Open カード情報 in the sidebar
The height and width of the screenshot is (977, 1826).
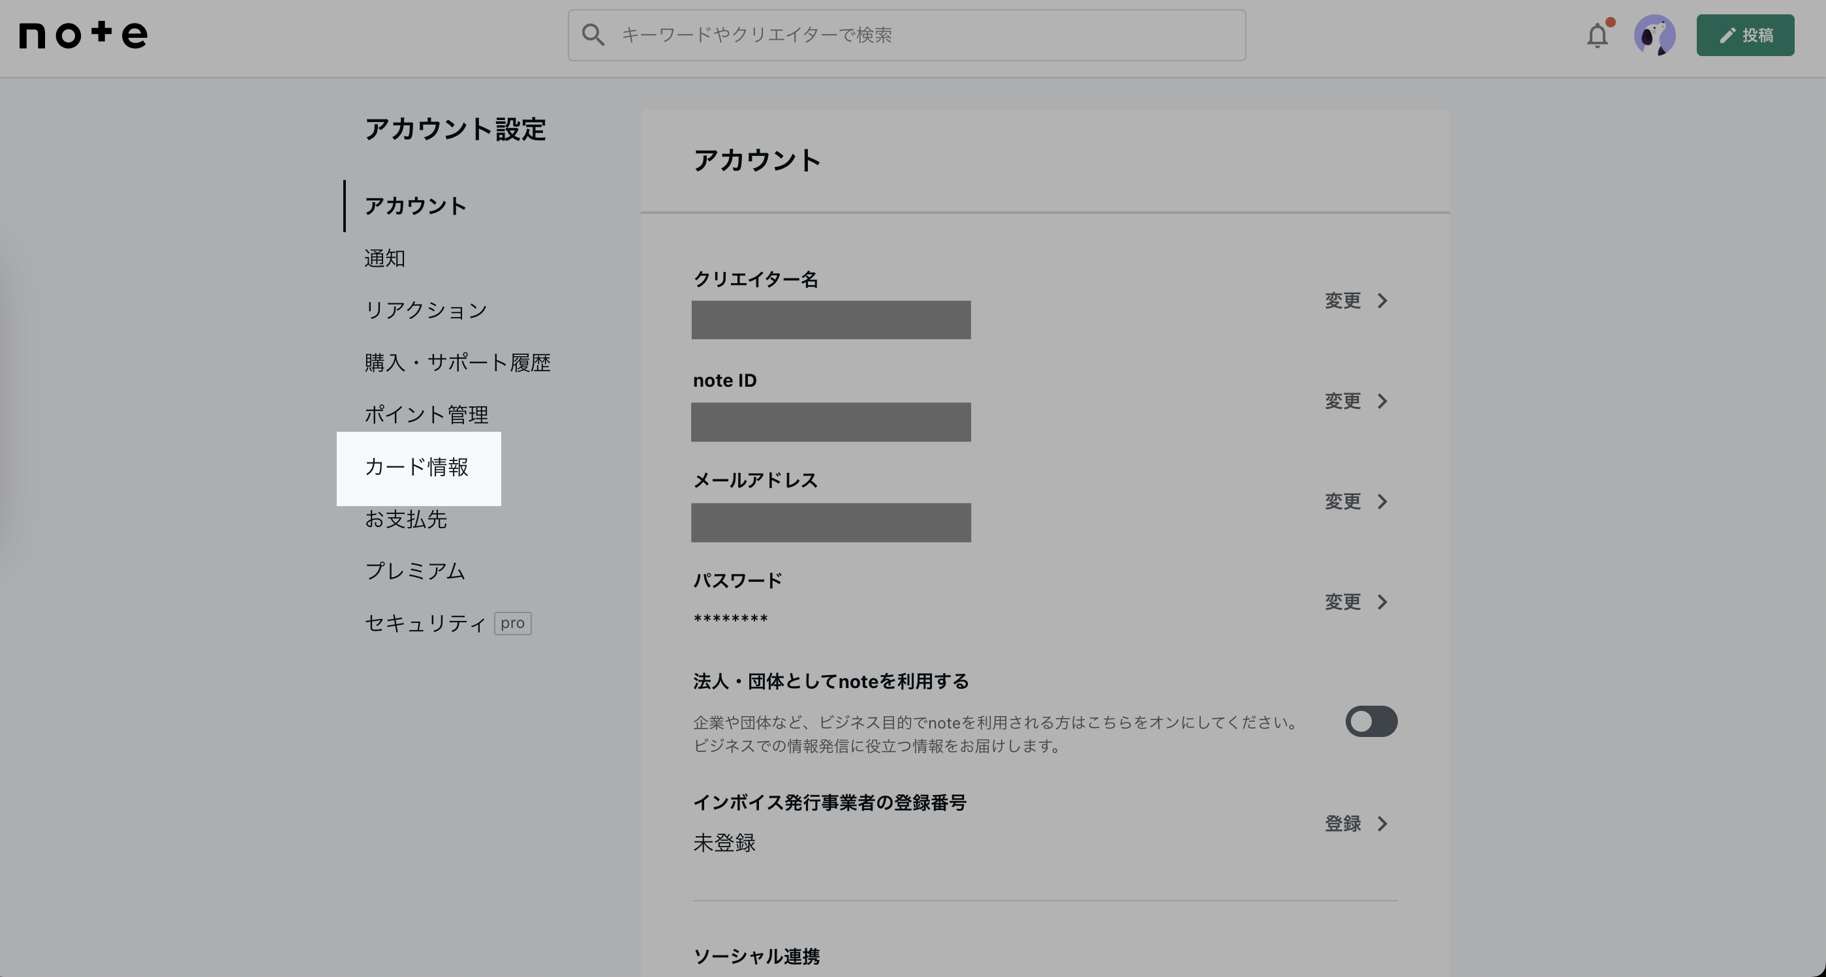(x=418, y=468)
